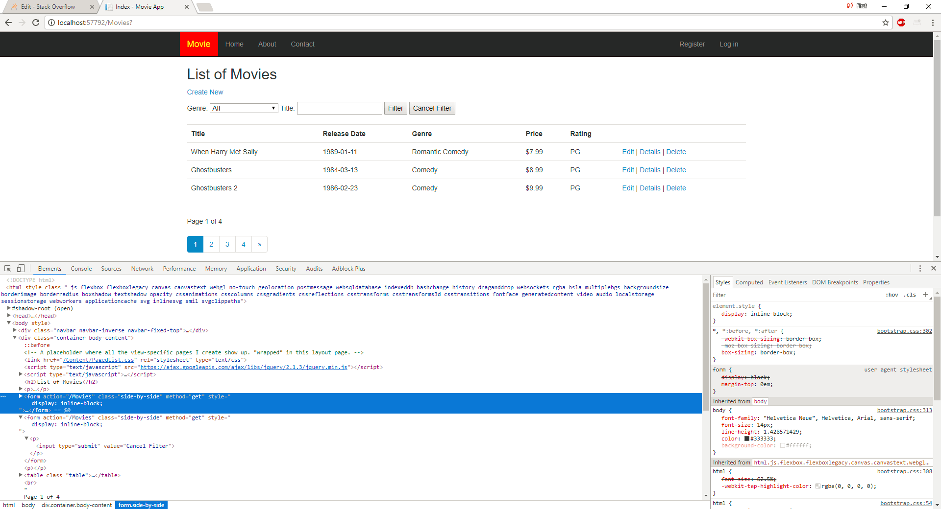Switch to the Console tab
Screen dimensions: 941x509
tap(81, 269)
